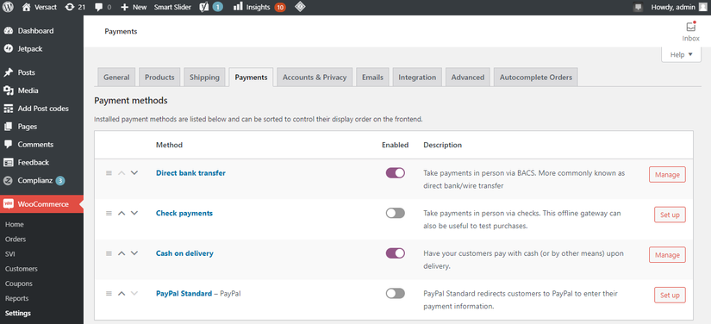
Task: Open the WooCommerce Inbox
Action: pos(690,32)
